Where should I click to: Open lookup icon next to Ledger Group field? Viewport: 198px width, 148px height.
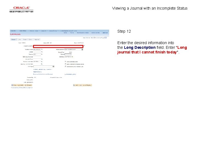click(x=42, y=49)
